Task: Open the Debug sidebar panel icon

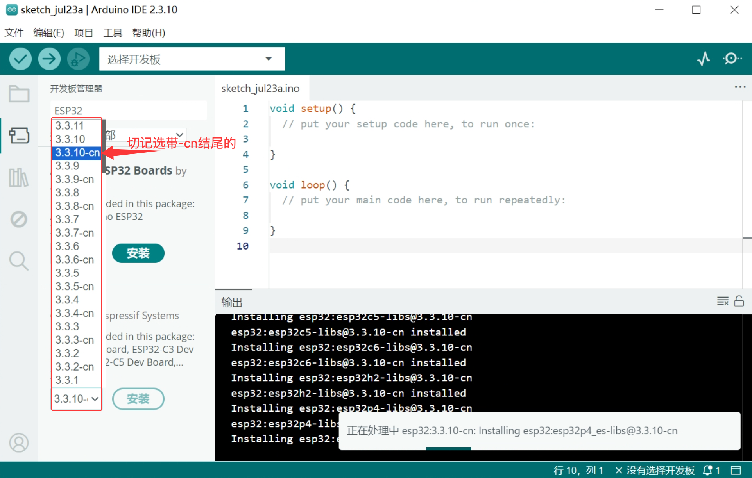Action: click(x=19, y=219)
